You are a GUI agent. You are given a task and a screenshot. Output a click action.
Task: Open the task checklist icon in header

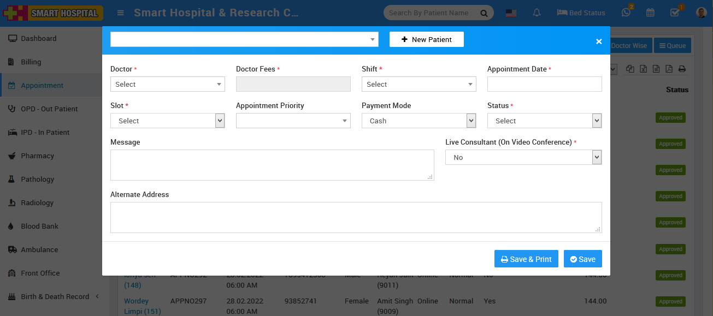click(x=675, y=13)
